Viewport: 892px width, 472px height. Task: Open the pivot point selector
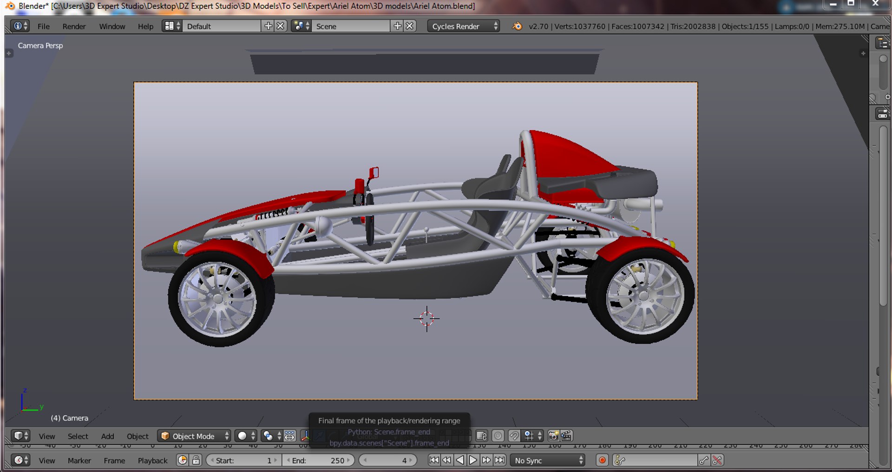click(272, 436)
